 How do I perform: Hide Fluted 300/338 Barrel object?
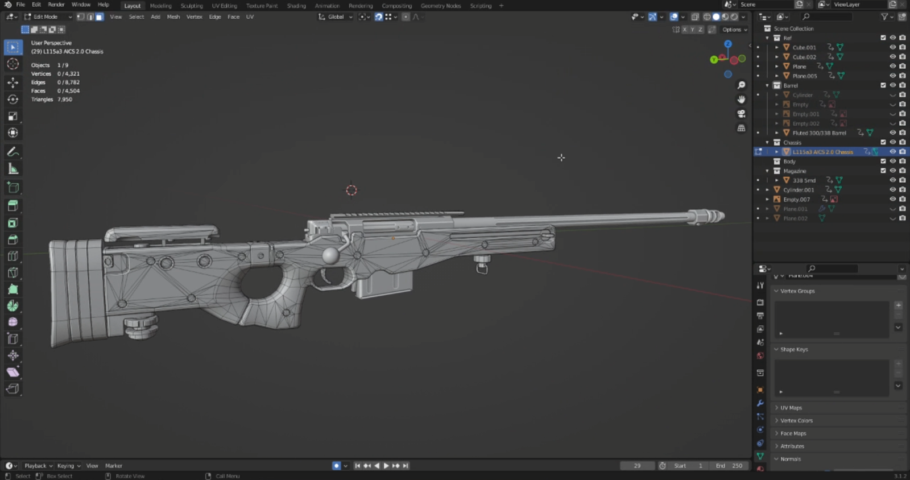pyautogui.click(x=892, y=133)
